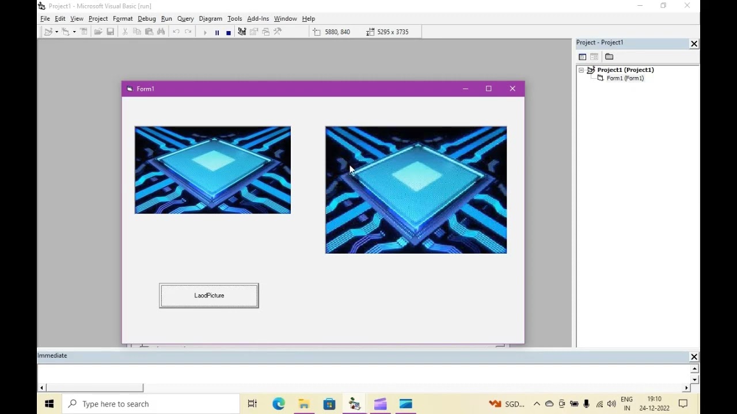Click the Immediate window scroll right arrow
737x414 pixels.
(686, 388)
